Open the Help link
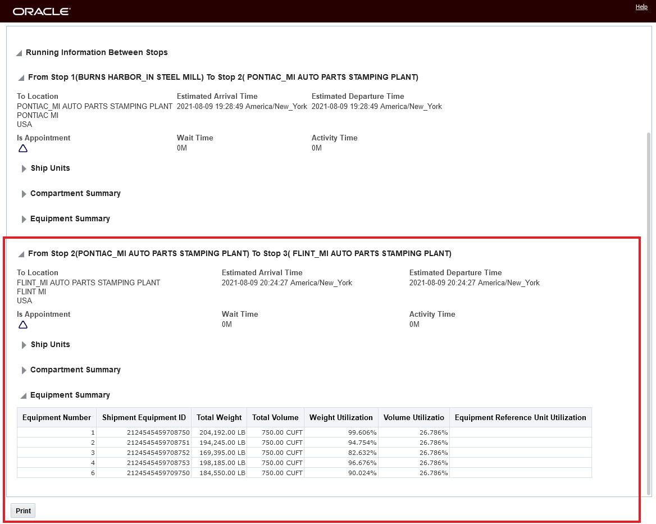 click(x=641, y=7)
